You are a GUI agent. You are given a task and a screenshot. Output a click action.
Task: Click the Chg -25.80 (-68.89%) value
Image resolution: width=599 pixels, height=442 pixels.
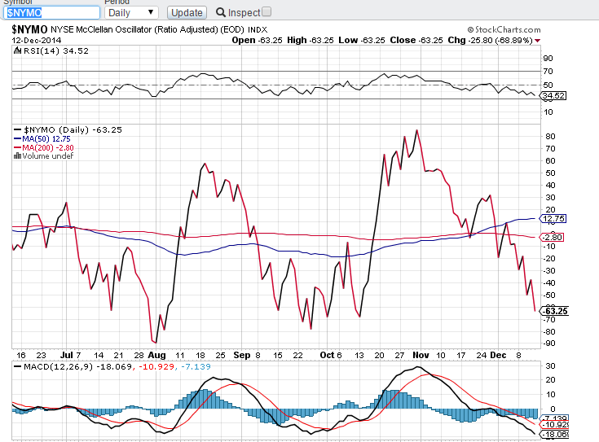pos(490,41)
